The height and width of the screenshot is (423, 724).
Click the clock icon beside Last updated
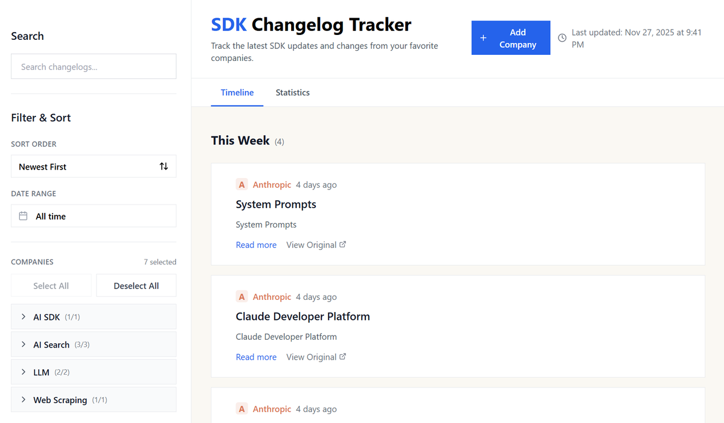point(562,38)
